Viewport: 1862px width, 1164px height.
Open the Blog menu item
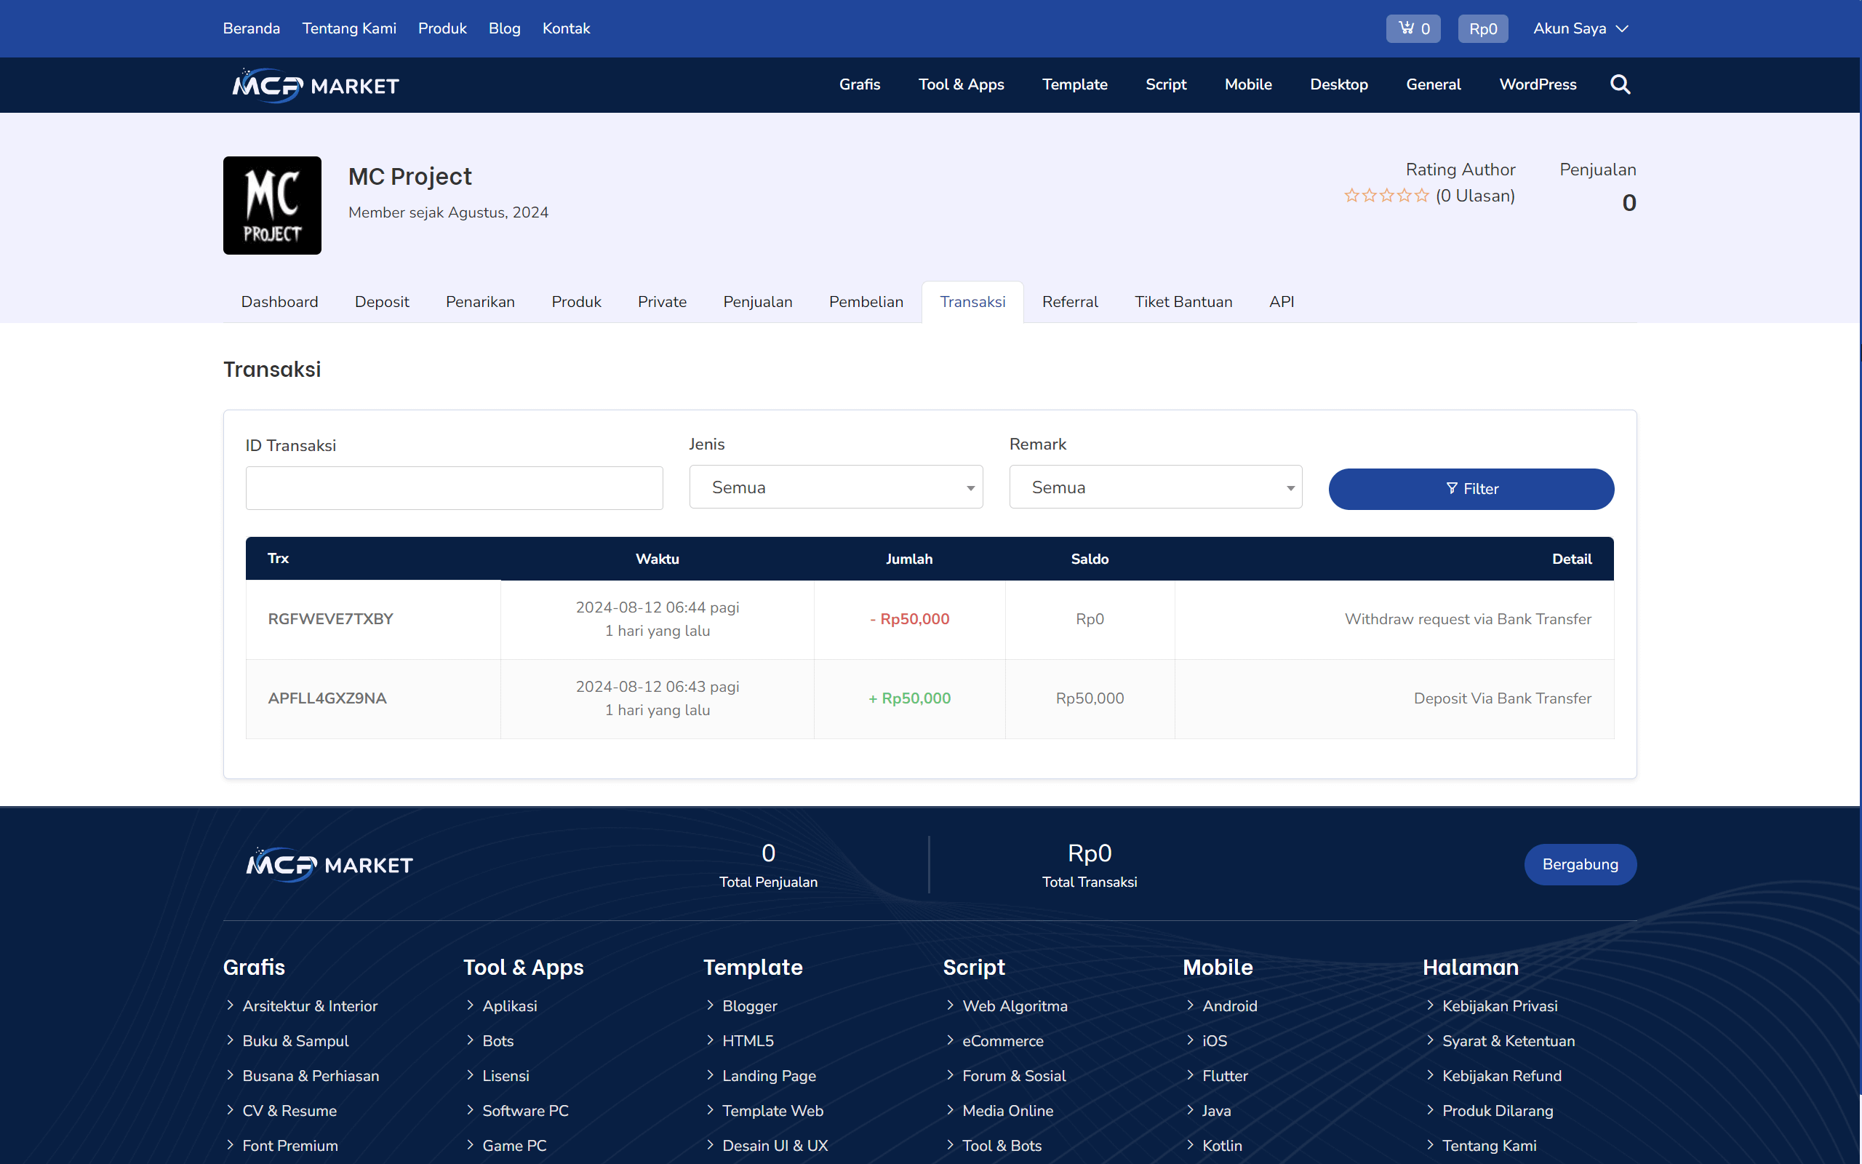[x=504, y=28]
